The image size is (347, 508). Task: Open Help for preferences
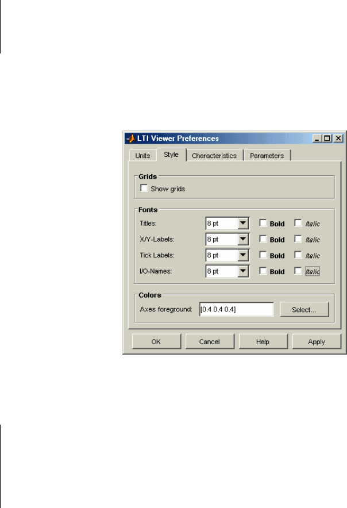coord(263,341)
